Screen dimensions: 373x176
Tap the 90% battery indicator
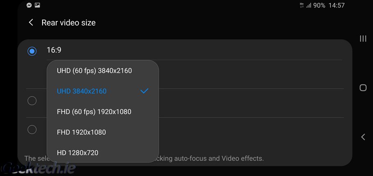click(x=319, y=6)
